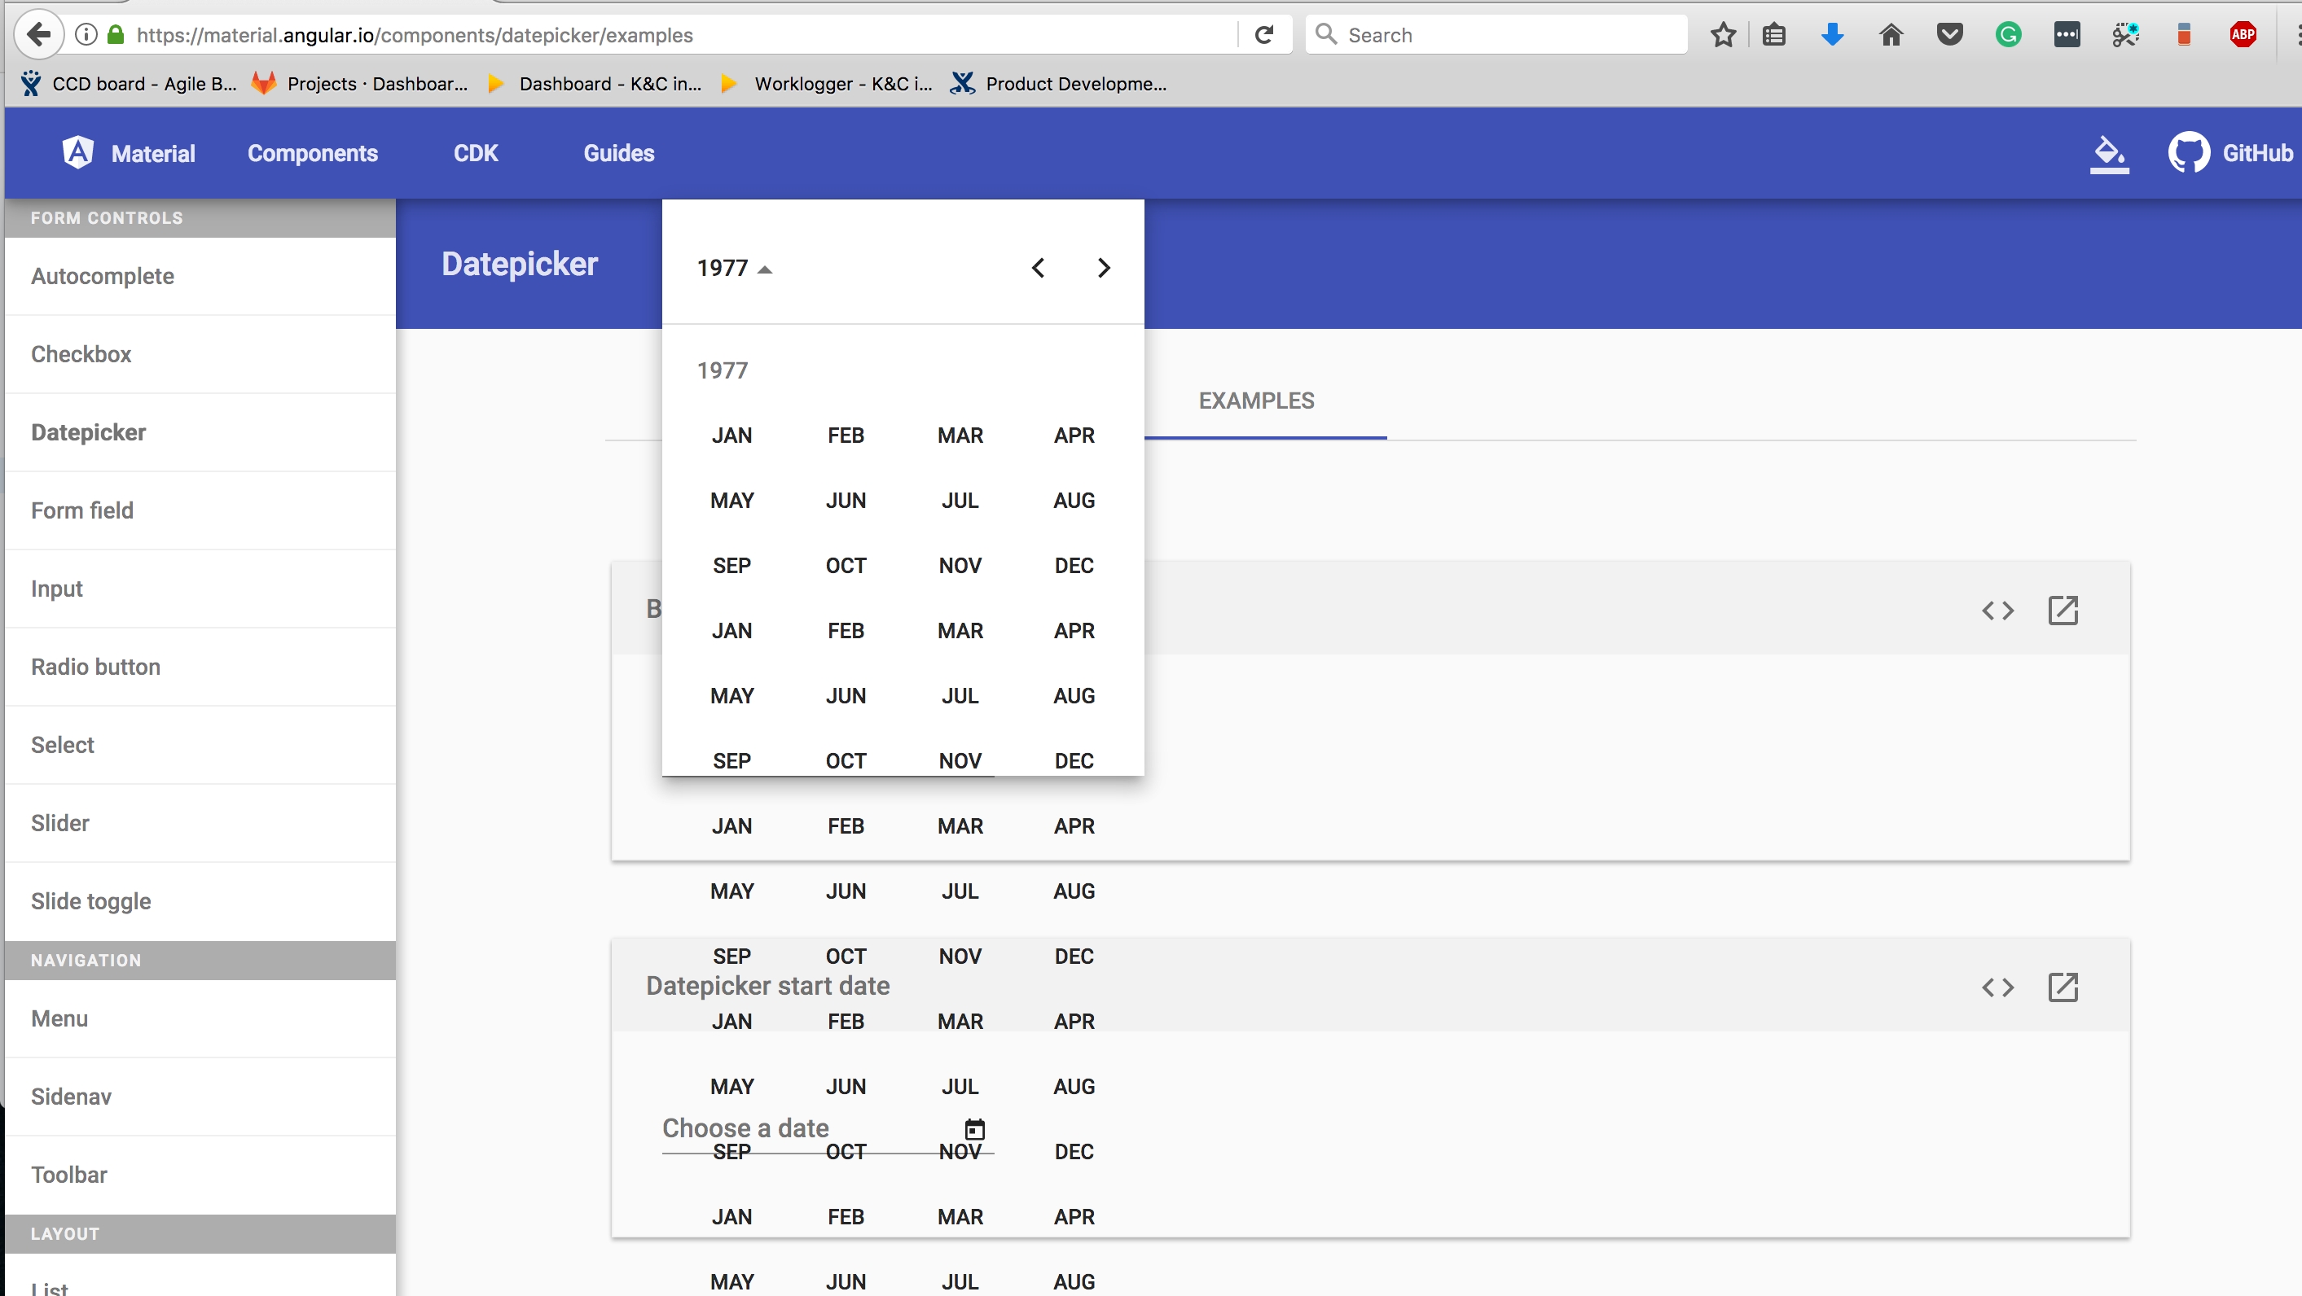The width and height of the screenshot is (2302, 1296).
Task: Click the Autocomplete item in sidebar
Action: (x=103, y=275)
